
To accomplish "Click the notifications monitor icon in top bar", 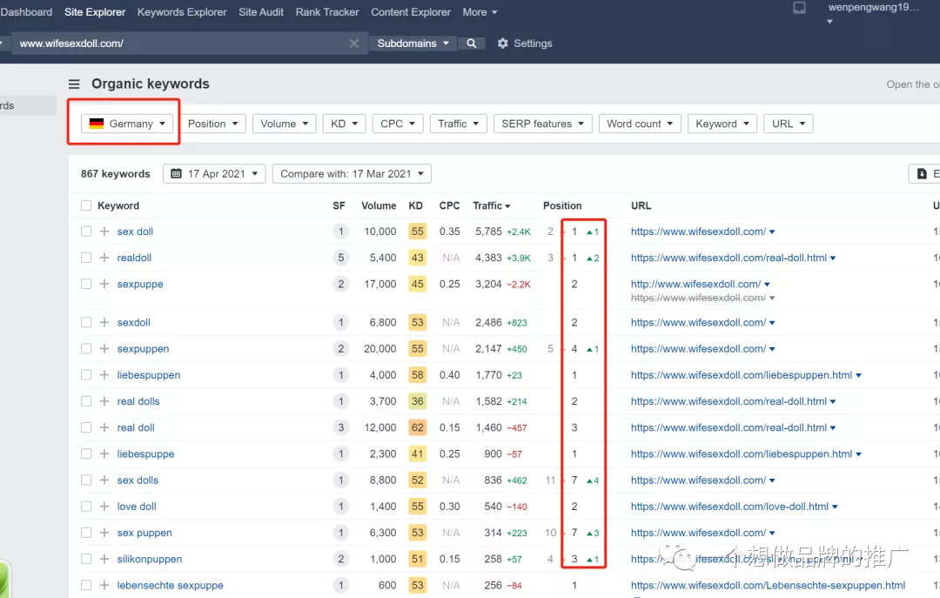I will point(799,8).
